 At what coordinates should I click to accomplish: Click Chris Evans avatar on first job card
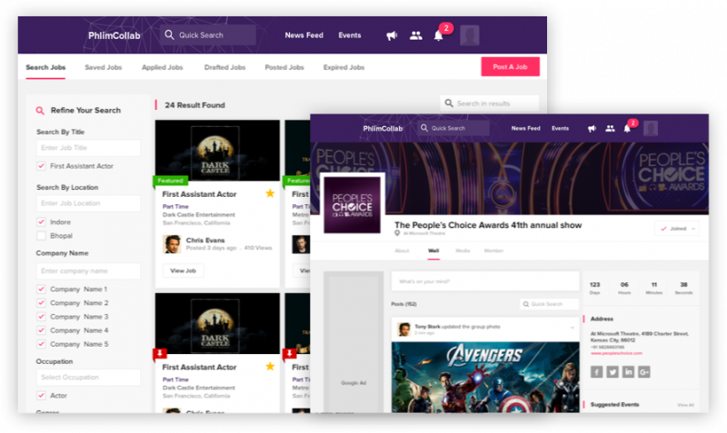[172, 244]
